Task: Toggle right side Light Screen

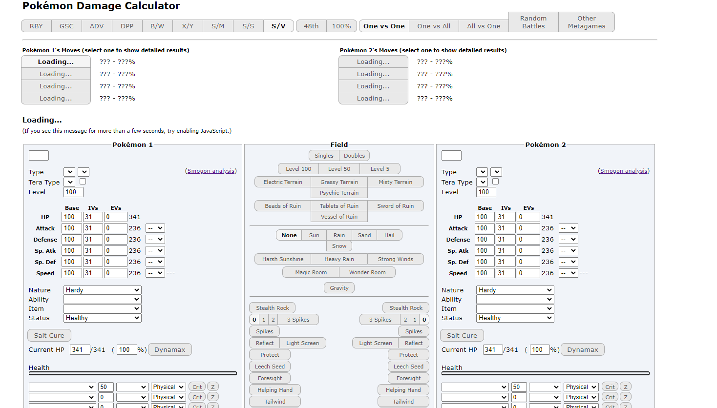Action: click(375, 343)
